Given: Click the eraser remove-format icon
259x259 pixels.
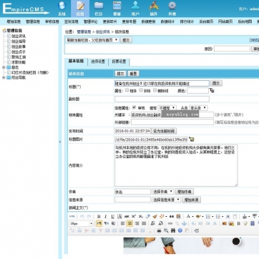Looking at the screenshot, I should coord(148,217).
